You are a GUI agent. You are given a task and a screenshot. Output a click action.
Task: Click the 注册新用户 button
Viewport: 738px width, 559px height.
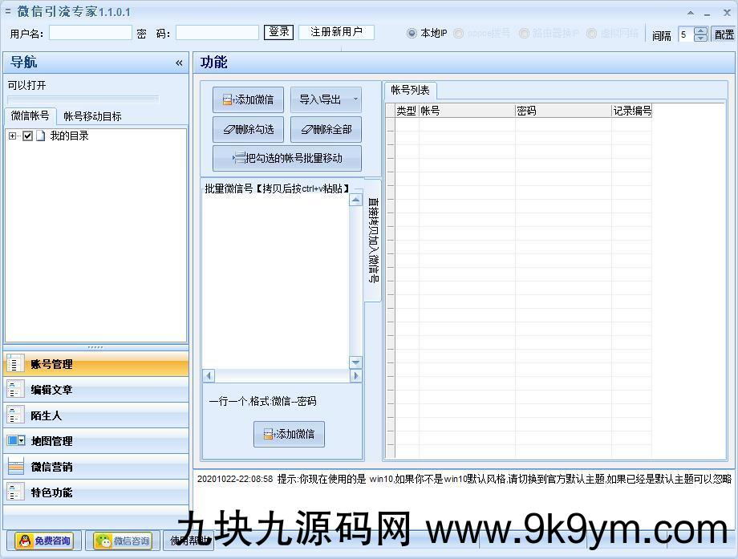336,32
